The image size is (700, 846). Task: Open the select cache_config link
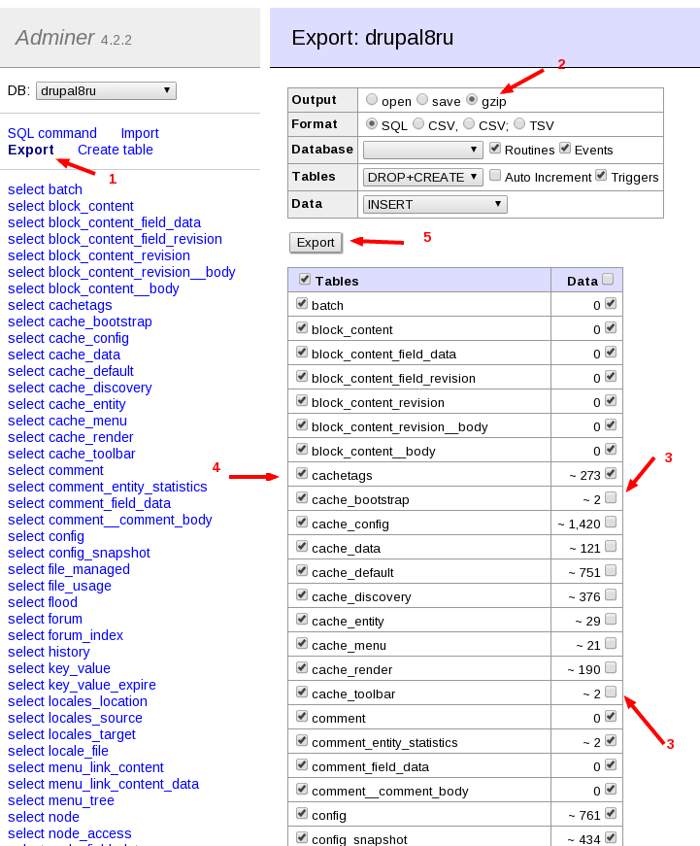tap(68, 338)
